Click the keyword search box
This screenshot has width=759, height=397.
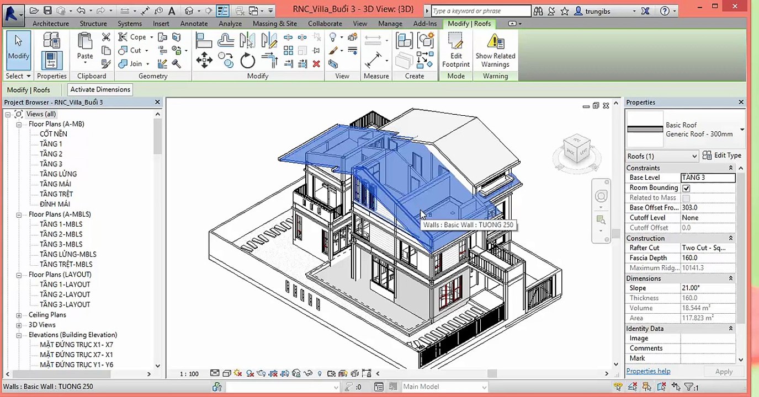coord(480,11)
